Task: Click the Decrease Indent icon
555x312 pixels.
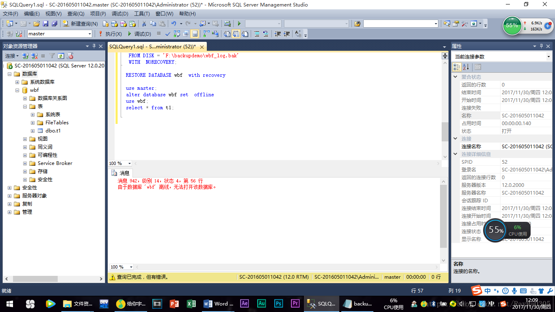Action: pyautogui.click(x=278, y=34)
